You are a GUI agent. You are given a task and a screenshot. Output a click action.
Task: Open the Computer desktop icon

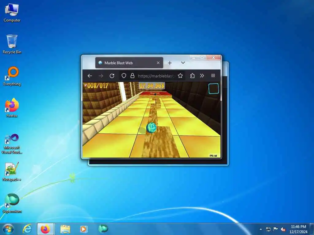click(x=12, y=13)
